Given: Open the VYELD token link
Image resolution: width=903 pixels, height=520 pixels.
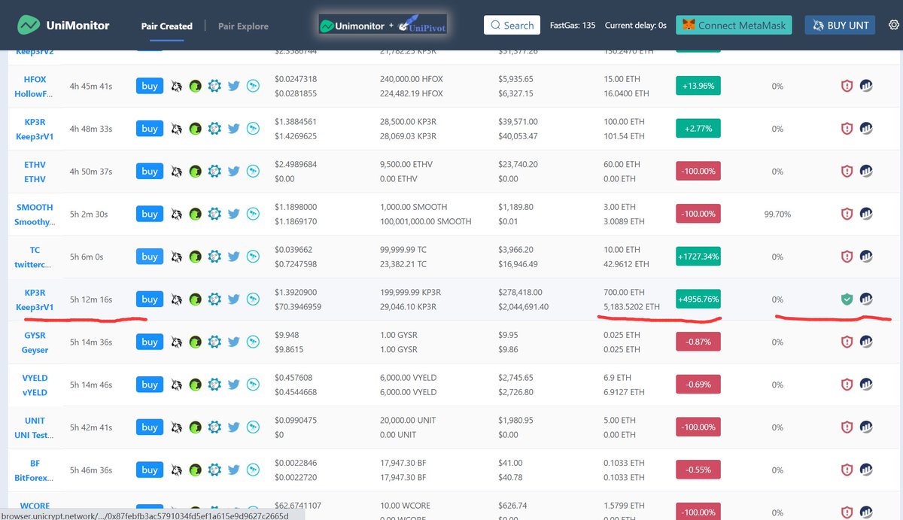Looking at the screenshot, I should pyautogui.click(x=35, y=385).
